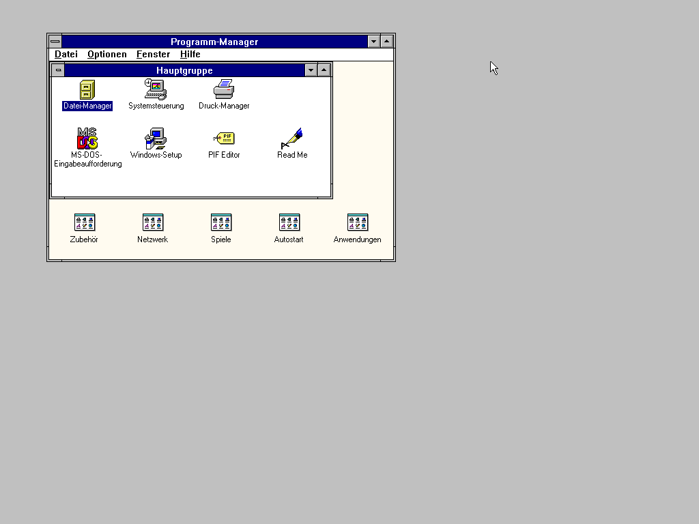Screen dimensions: 699x524
Task: Open the Programm-Manager control menu box
Action: 55,42
